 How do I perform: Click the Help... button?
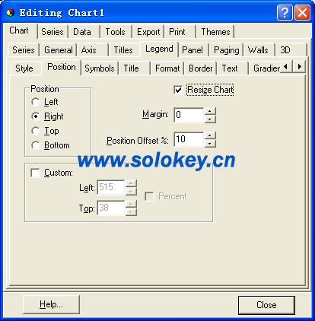[51, 304]
